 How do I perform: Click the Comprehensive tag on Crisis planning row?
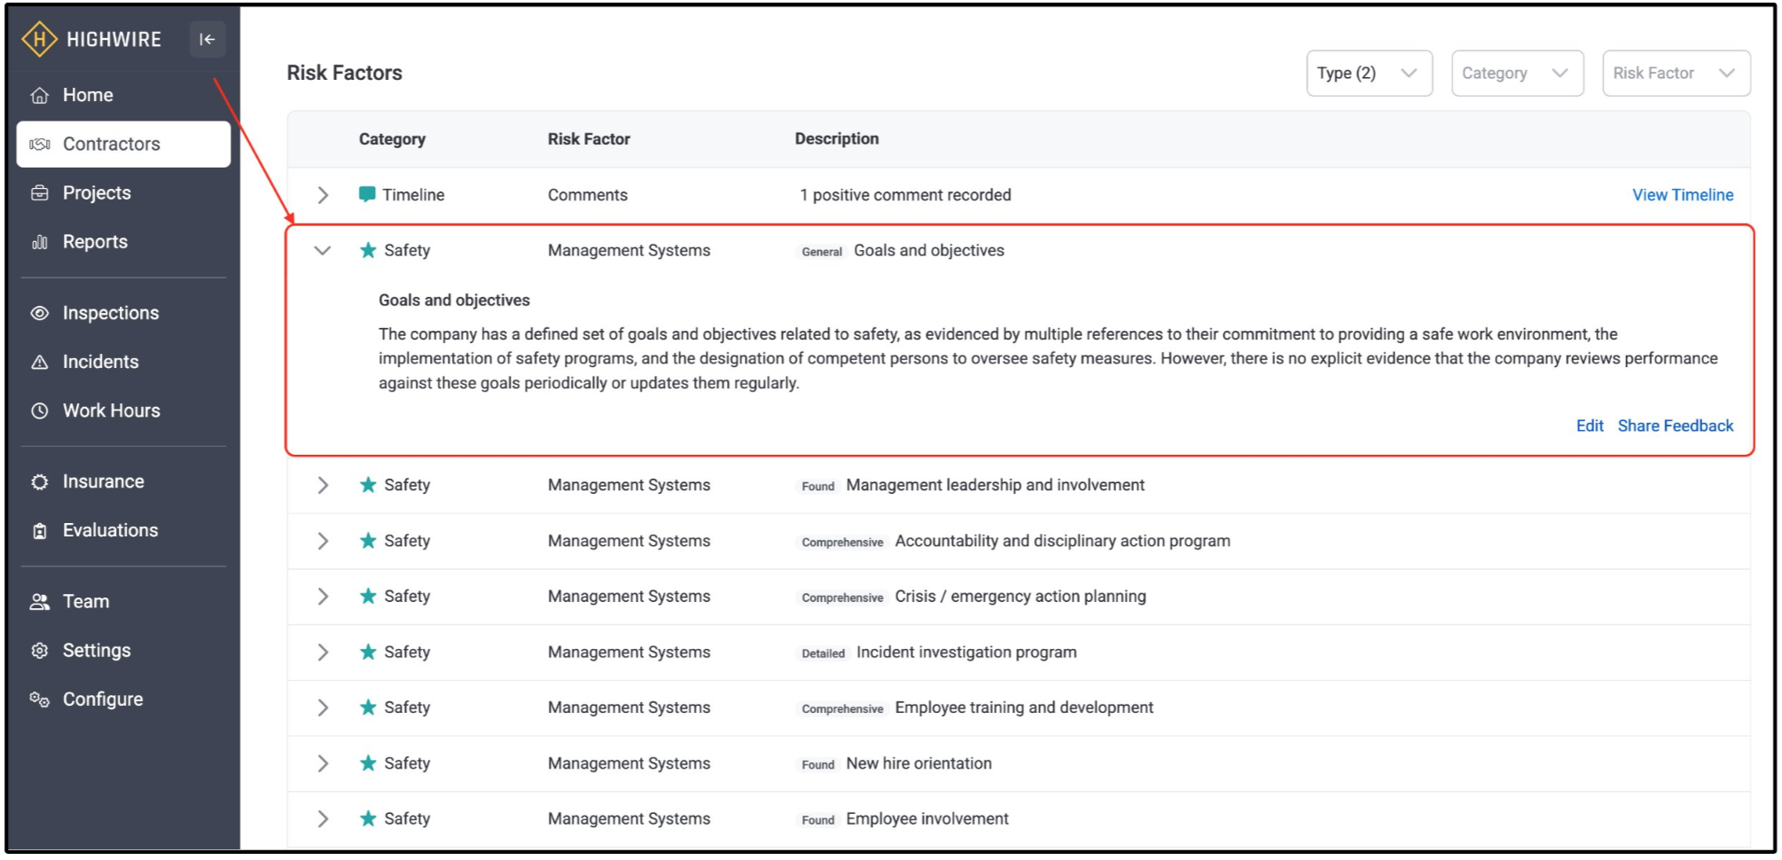pos(842,598)
